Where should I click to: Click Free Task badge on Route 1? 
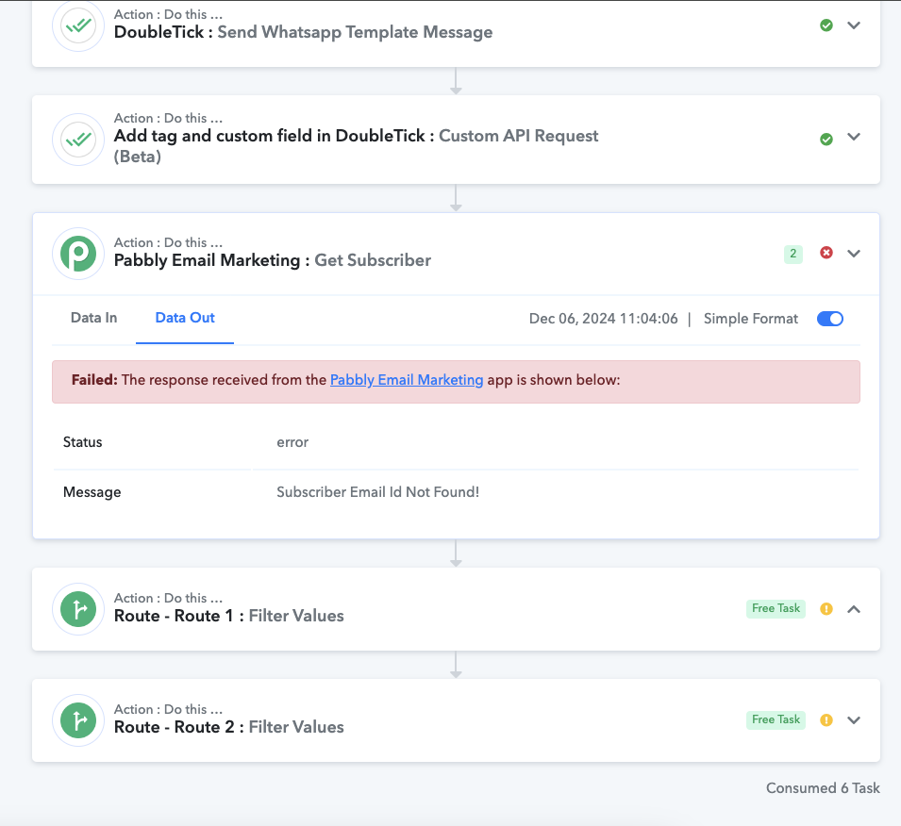pos(776,608)
